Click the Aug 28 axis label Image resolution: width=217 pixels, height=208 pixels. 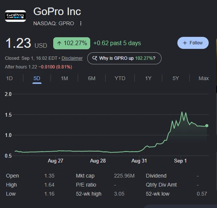[98, 161]
